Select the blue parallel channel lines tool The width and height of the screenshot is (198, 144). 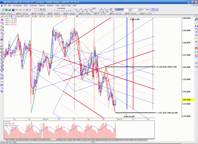(x=2, y=20)
